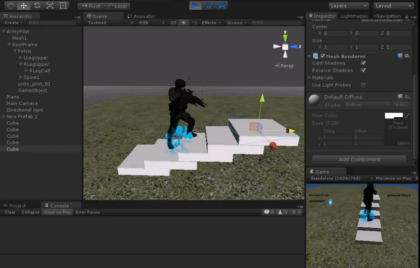
Task: Expand the RLegCalf tree node
Action: pos(26,71)
